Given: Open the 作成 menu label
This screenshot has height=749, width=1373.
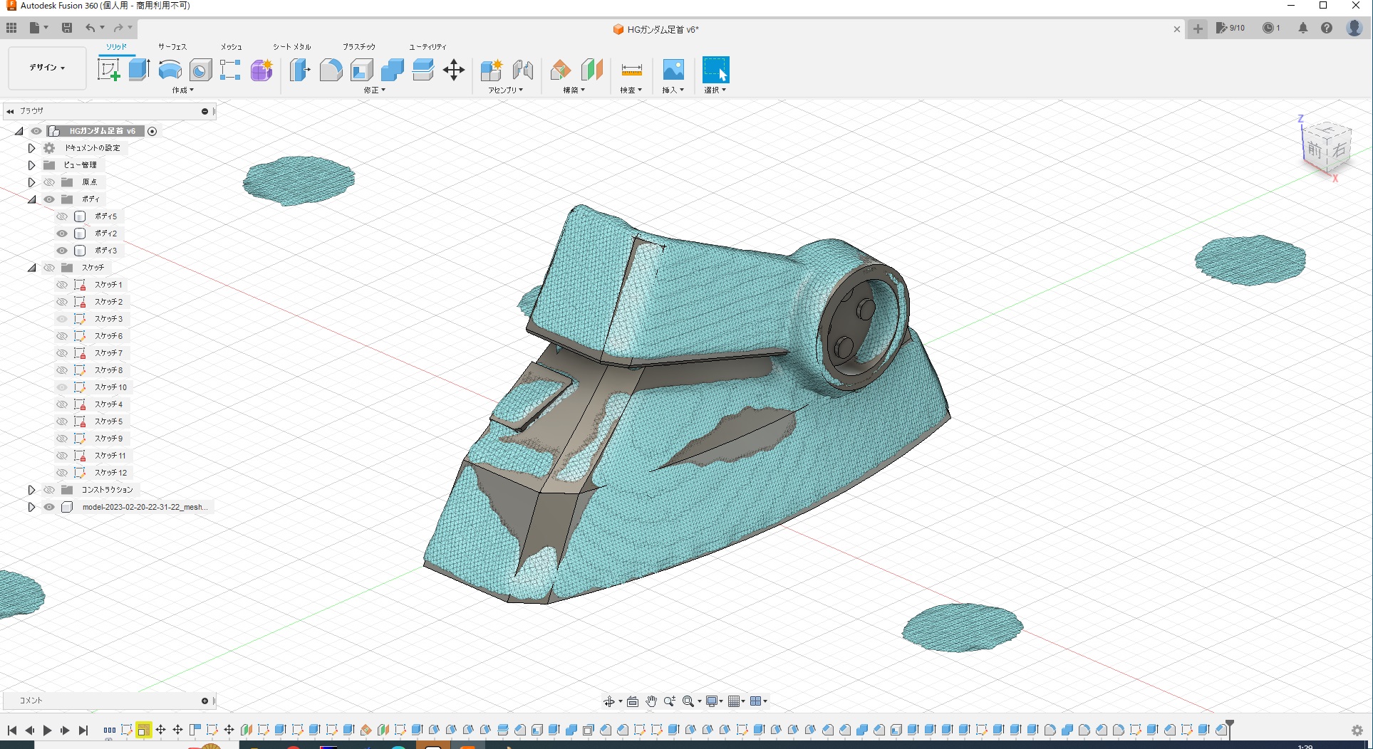Looking at the screenshot, I should pos(182,90).
